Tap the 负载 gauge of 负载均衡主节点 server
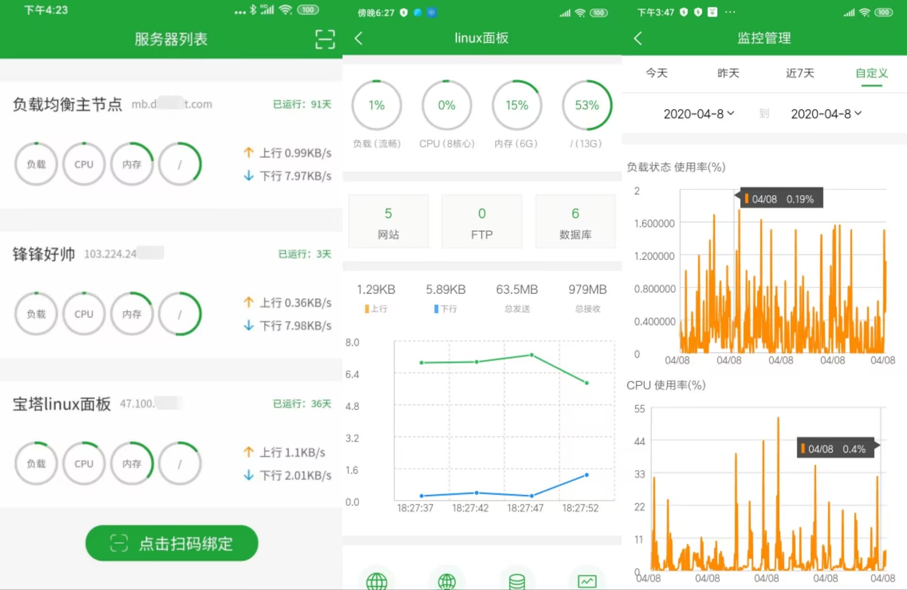This screenshot has height=590, width=907. pos(36,164)
